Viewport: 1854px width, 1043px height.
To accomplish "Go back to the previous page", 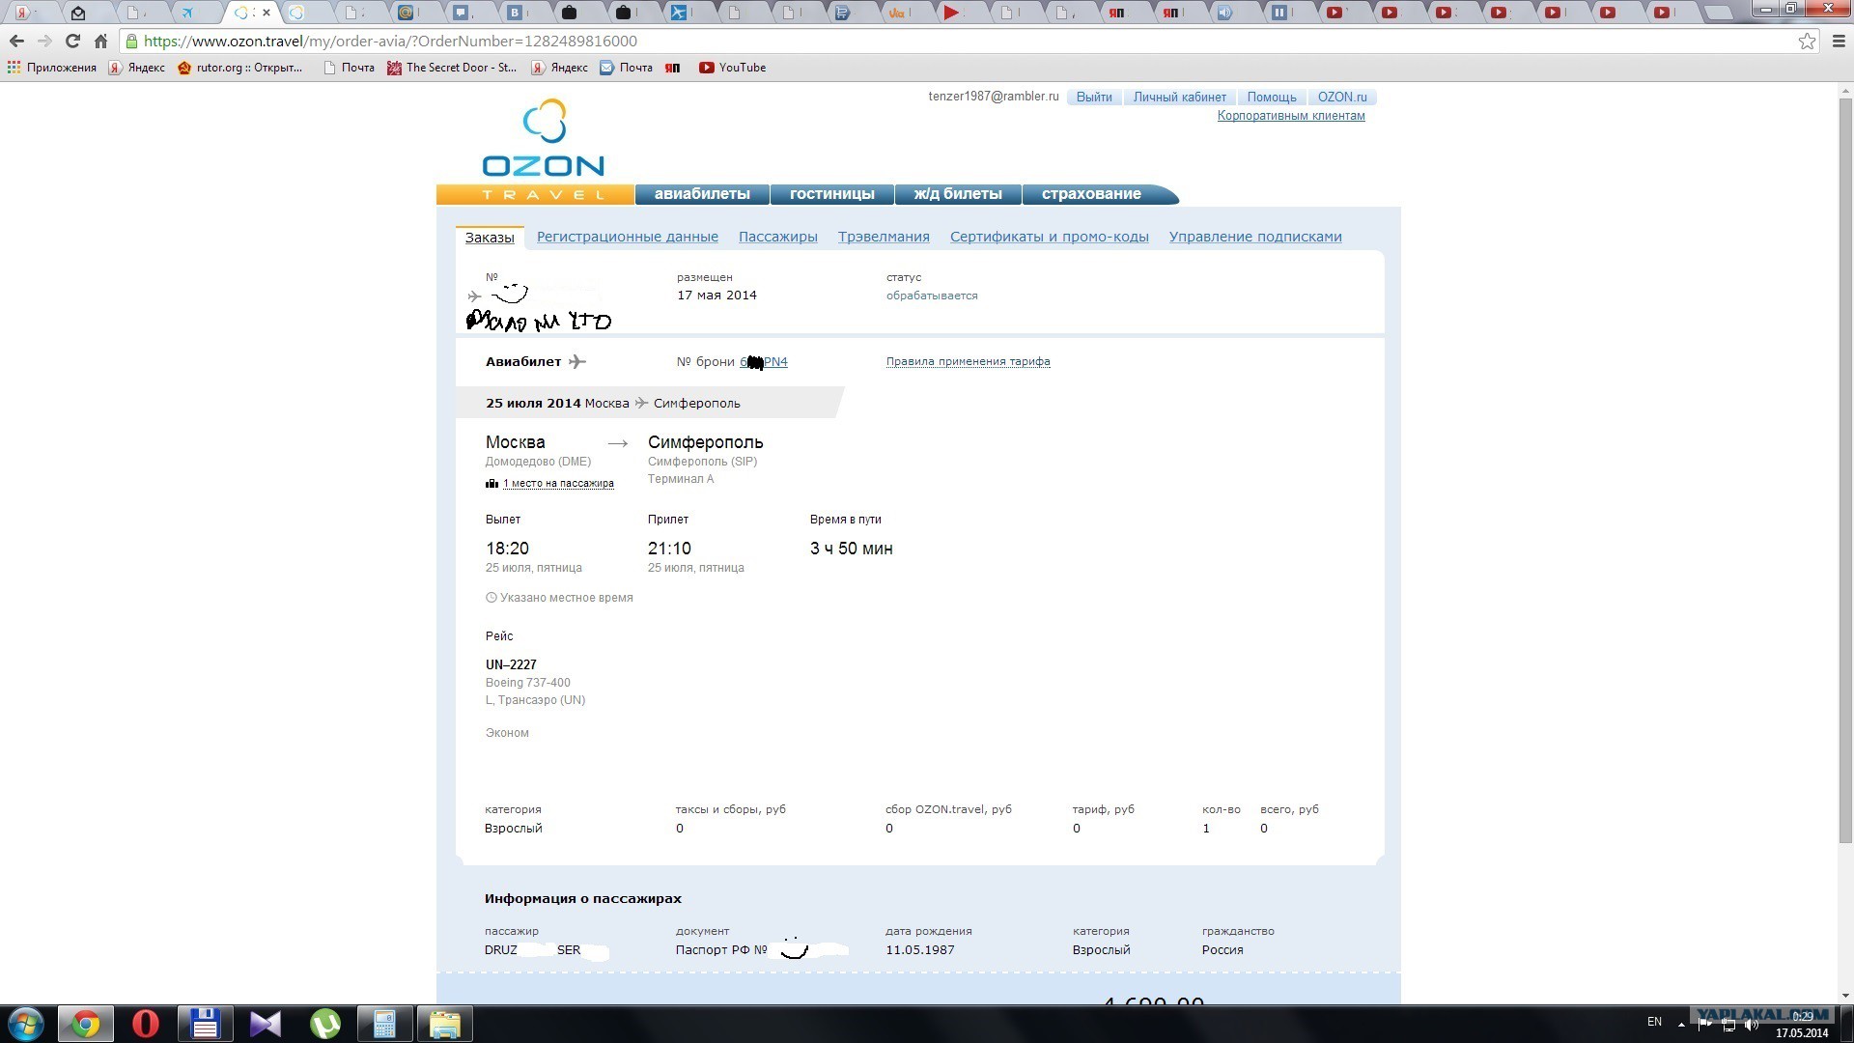I will (16, 42).
